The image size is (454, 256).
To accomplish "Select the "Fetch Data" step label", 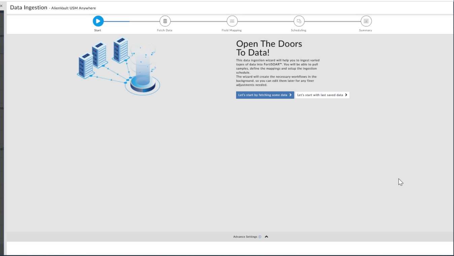I will (165, 30).
